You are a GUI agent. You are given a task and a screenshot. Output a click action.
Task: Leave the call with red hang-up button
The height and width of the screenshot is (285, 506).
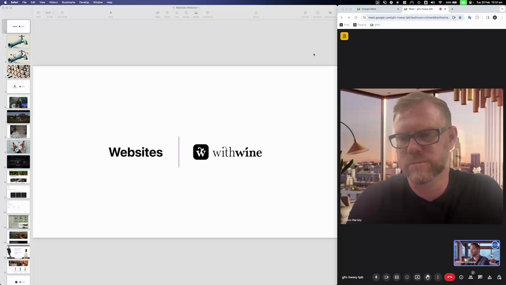[x=449, y=277]
